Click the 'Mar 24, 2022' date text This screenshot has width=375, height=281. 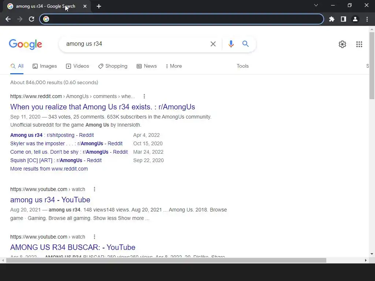coord(148,152)
